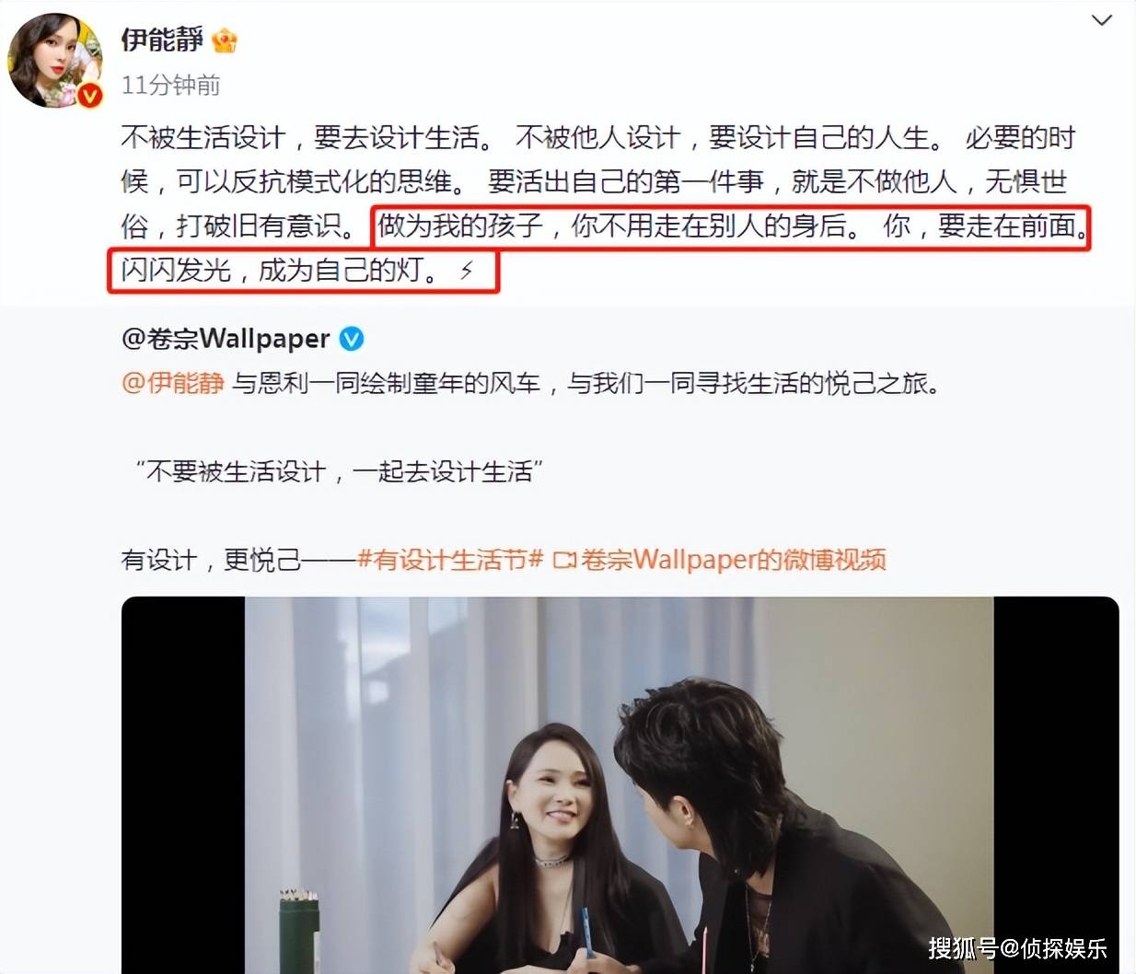Click the 搜狐号@侦探娱乐 watermark
This screenshot has height=974, width=1136.
[1017, 948]
